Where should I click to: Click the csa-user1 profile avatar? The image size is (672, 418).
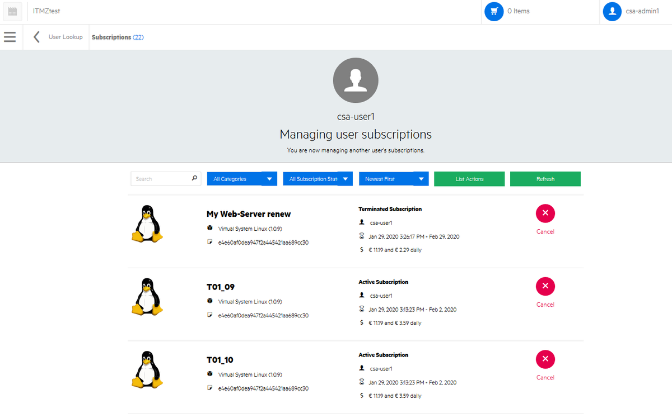pyautogui.click(x=356, y=80)
